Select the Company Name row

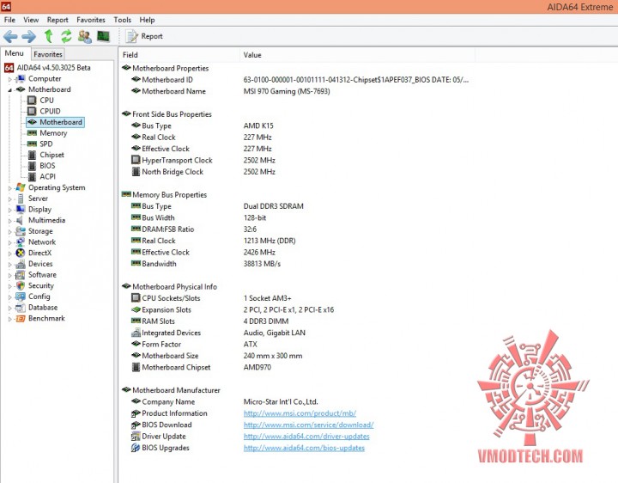coord(225,401)
